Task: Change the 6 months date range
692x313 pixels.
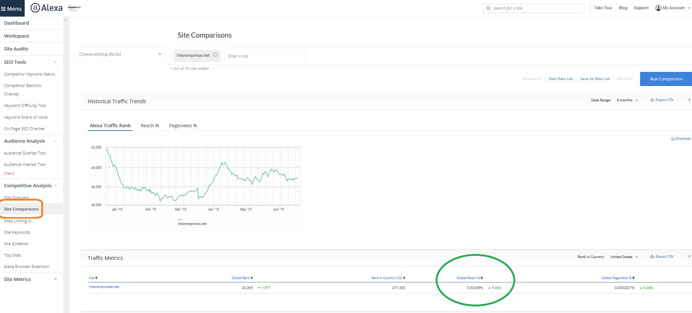Action: coord(627,100)
